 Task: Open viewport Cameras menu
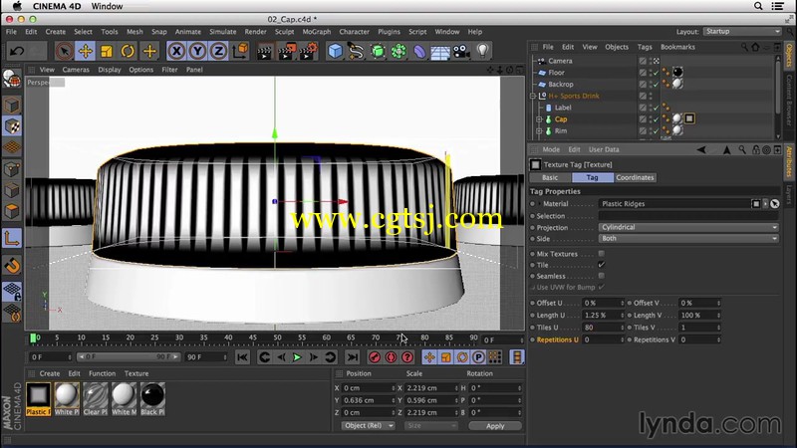[76, 70]
